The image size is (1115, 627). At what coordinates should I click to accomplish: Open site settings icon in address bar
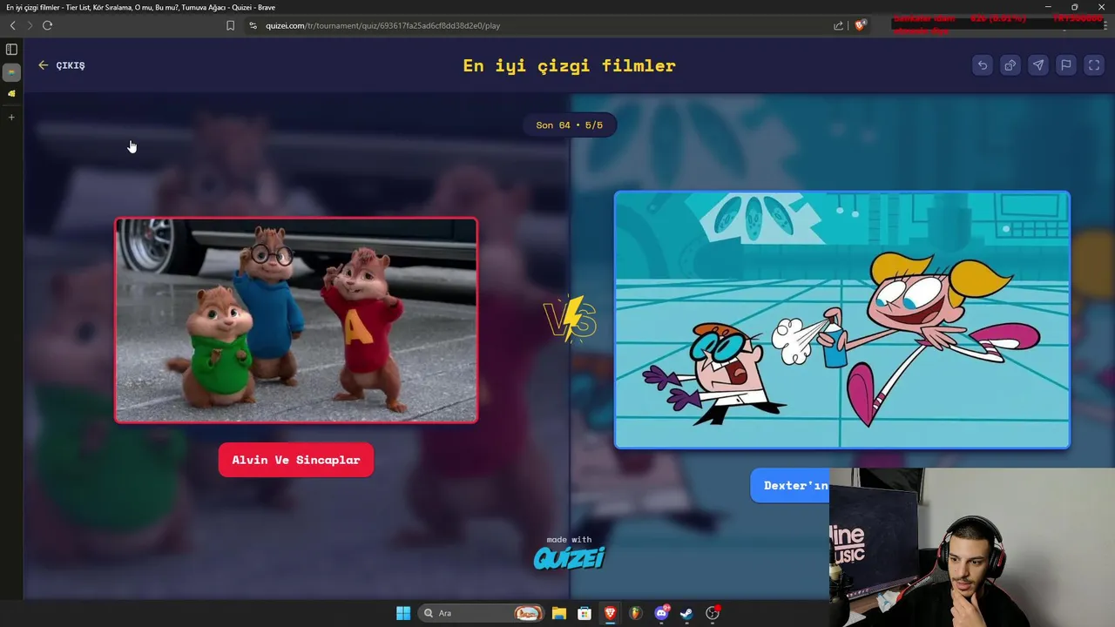pyautogui.click(x=253, y=25)
